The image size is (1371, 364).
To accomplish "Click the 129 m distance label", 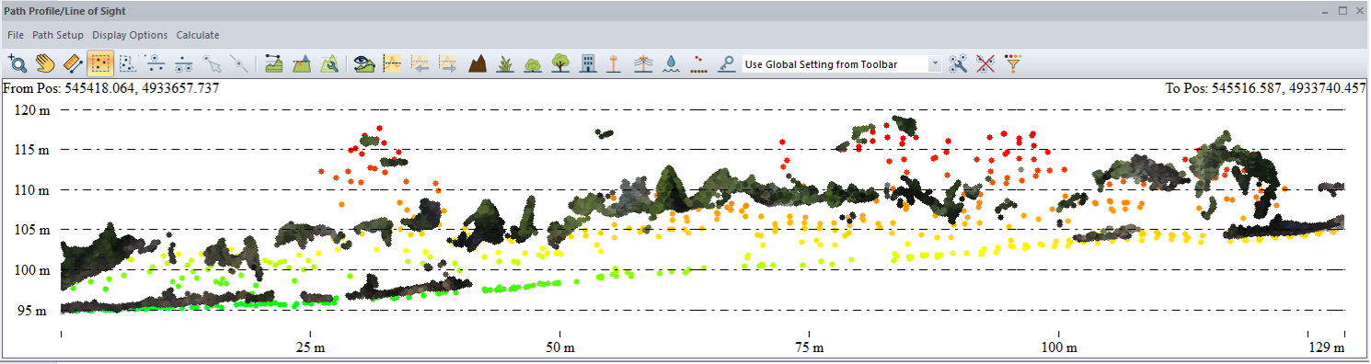I will coord(1326,348).
